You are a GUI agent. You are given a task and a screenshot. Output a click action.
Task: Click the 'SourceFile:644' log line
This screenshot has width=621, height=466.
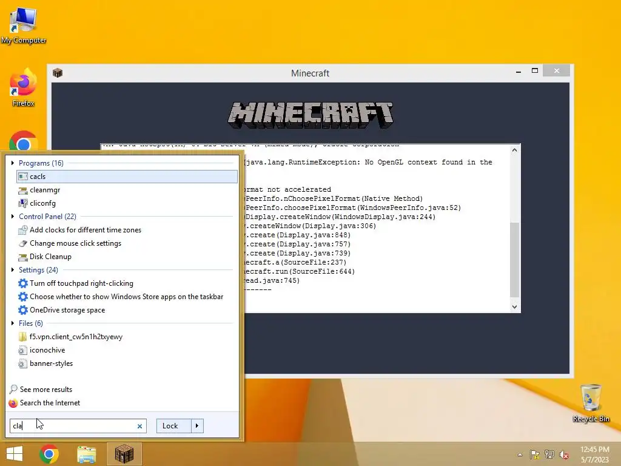(300, 271)
